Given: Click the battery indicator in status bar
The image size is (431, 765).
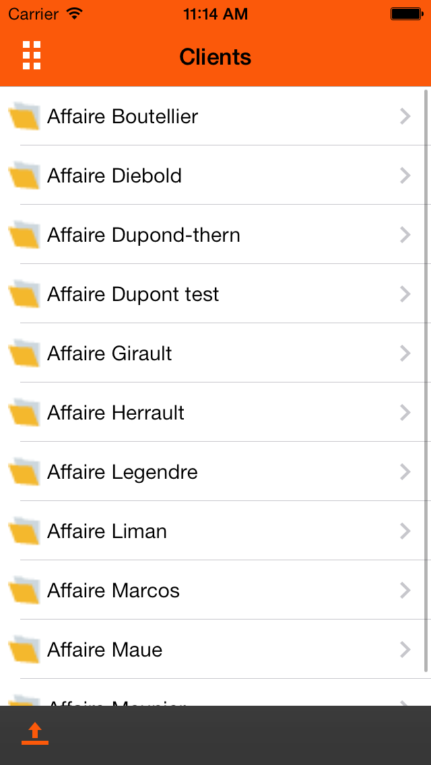Looking at the screenshot, I should pyautogui.click(x=405, y=14).
